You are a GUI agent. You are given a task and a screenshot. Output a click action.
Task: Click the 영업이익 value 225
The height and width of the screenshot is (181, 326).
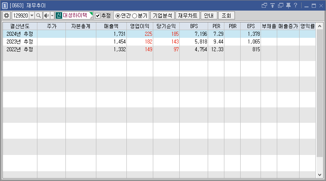[148, 34]
